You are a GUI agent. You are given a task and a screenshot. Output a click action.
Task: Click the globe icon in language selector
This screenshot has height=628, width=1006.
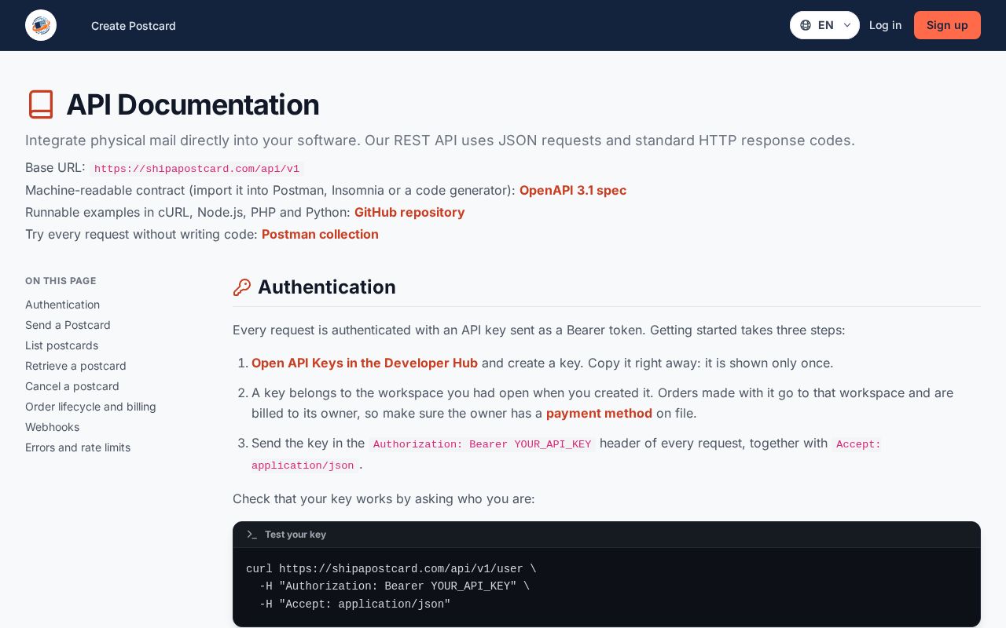point(806,25)
